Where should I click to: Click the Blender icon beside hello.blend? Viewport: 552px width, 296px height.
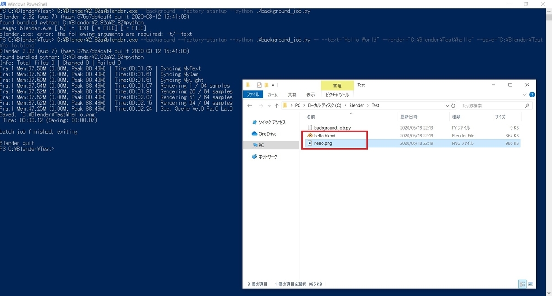[310, 136]
